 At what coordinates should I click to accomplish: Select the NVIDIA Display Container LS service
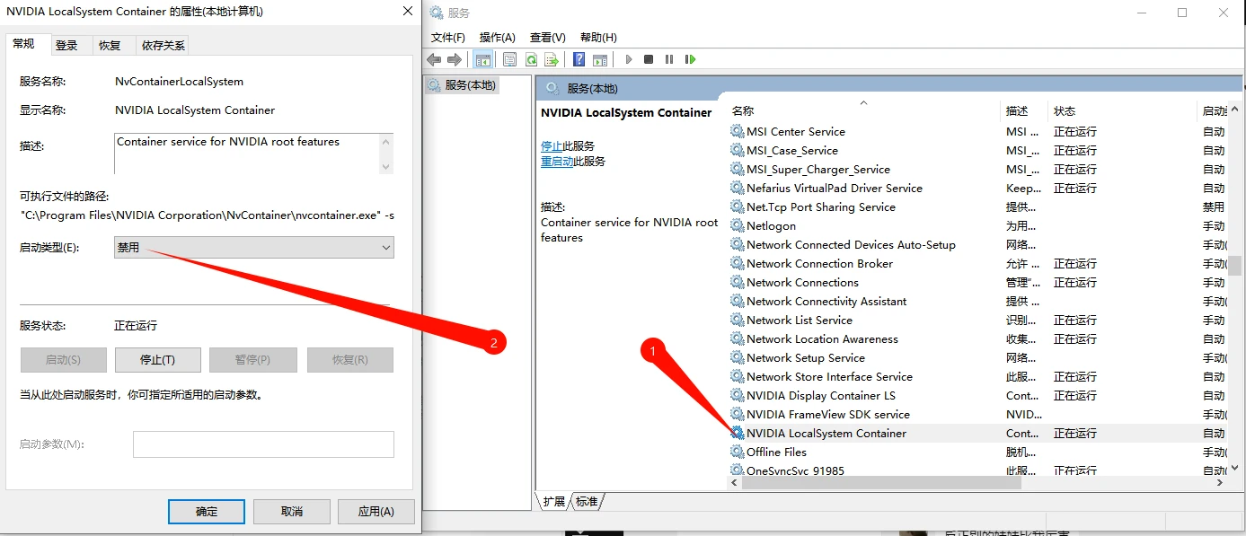coord(820,396)
